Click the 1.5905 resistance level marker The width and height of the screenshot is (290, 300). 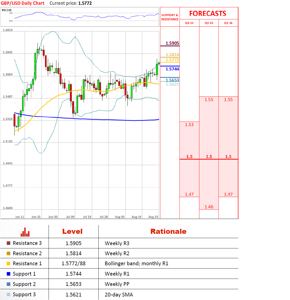pos(172,43)
